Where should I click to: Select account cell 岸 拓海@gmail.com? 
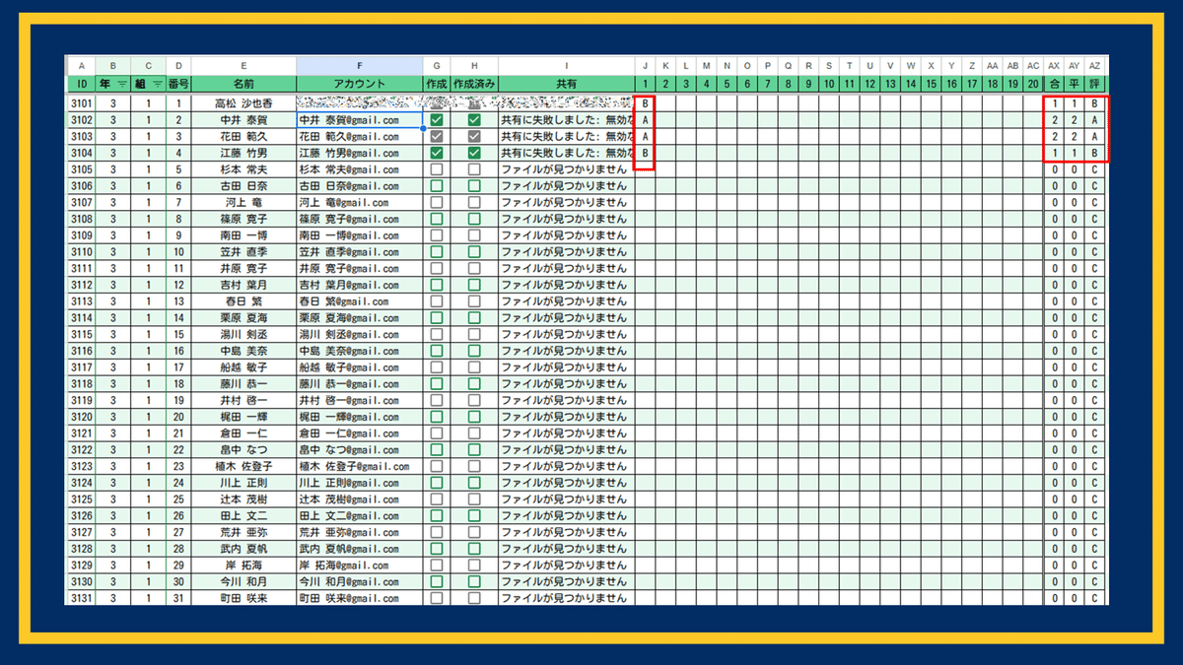tap(360, 565)
